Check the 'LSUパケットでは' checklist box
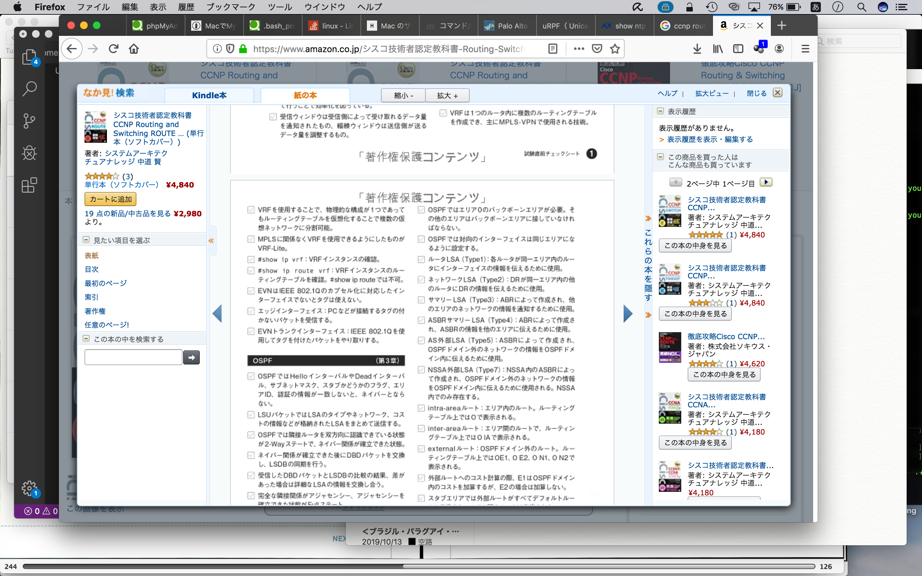The width and height of the screenshot is (922, 576). 251,414
